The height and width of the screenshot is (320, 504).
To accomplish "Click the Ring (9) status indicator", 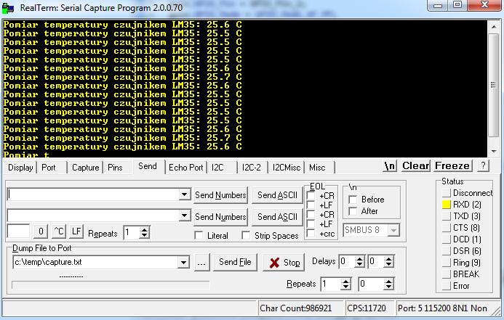I will [x=447, y=263].
